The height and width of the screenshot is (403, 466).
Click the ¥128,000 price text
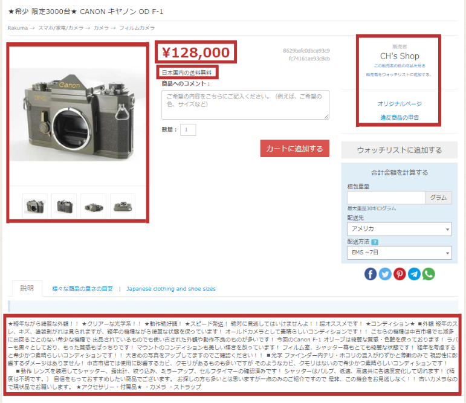(x=196, y=53)
